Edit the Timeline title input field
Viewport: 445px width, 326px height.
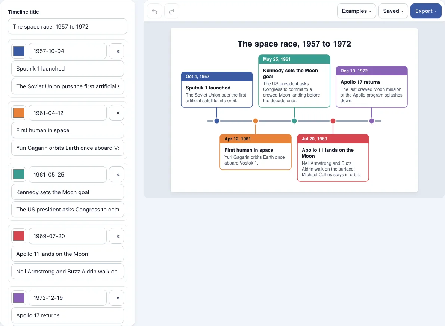pos(68,27)
